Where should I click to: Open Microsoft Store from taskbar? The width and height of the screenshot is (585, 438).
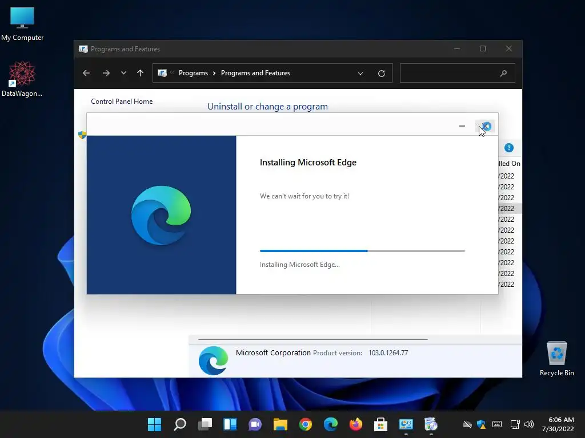coord(380,424)
